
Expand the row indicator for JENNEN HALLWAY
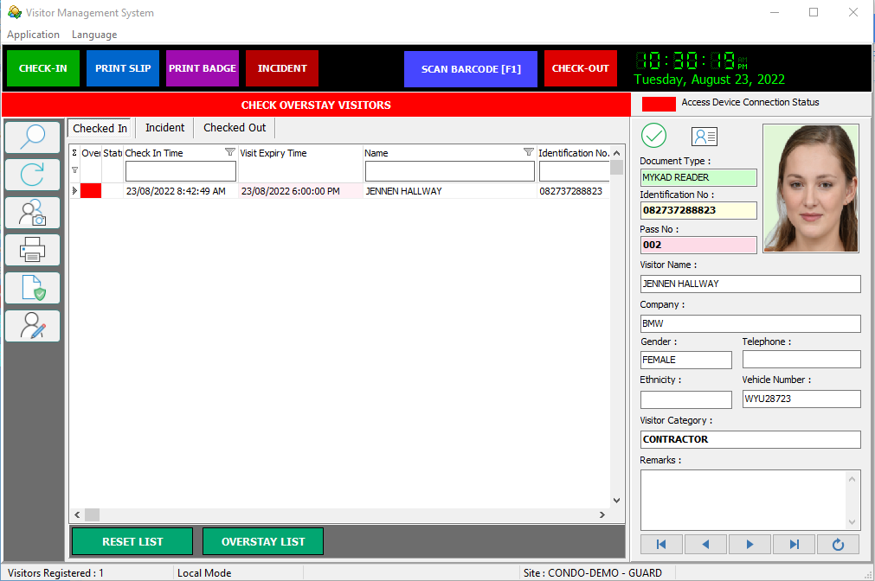[x=74, y=191]
